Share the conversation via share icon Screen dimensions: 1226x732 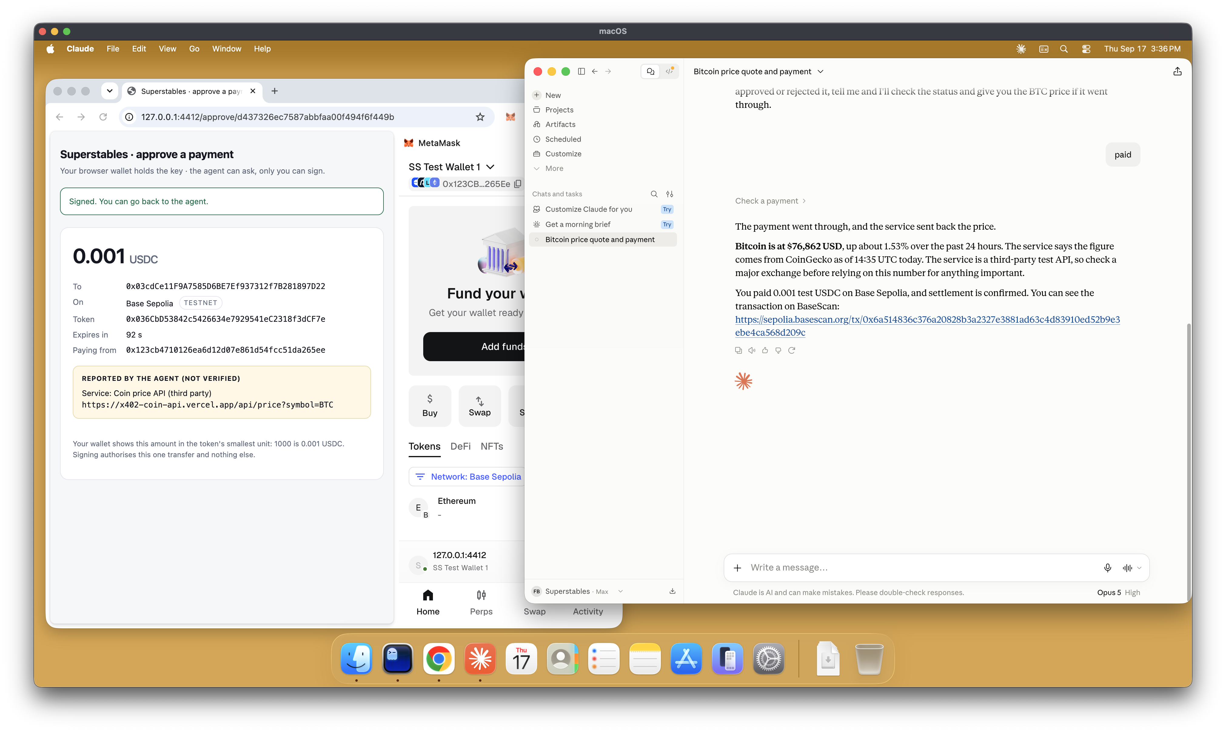pos(1177,72)
